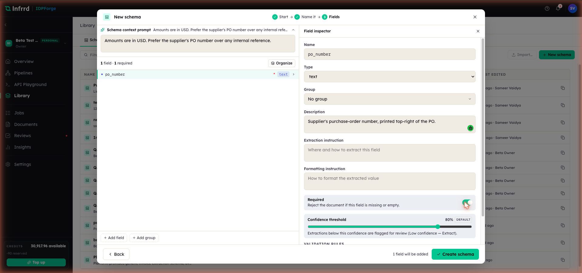582x273 pixels.
Task: Adjust the Confidence threshold slider
Action: click(x=390, y=227)
